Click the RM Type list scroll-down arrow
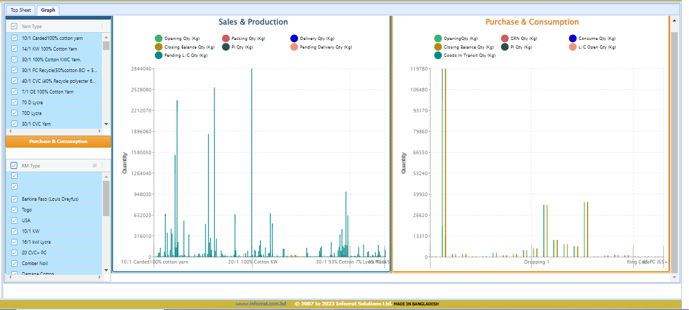 pyautogui.click(x=106, y=270)
